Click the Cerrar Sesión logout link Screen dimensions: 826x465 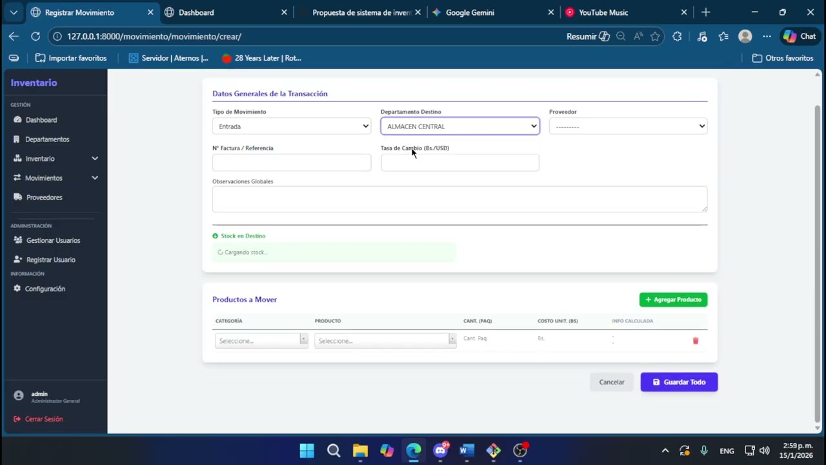(x=38, y=419)
